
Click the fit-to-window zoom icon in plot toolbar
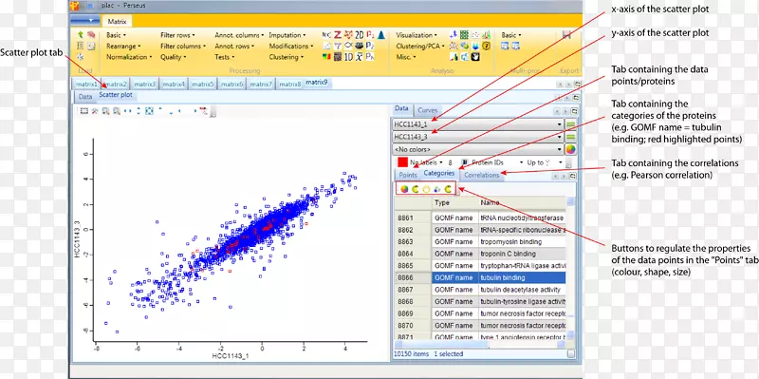pos(150,111)
